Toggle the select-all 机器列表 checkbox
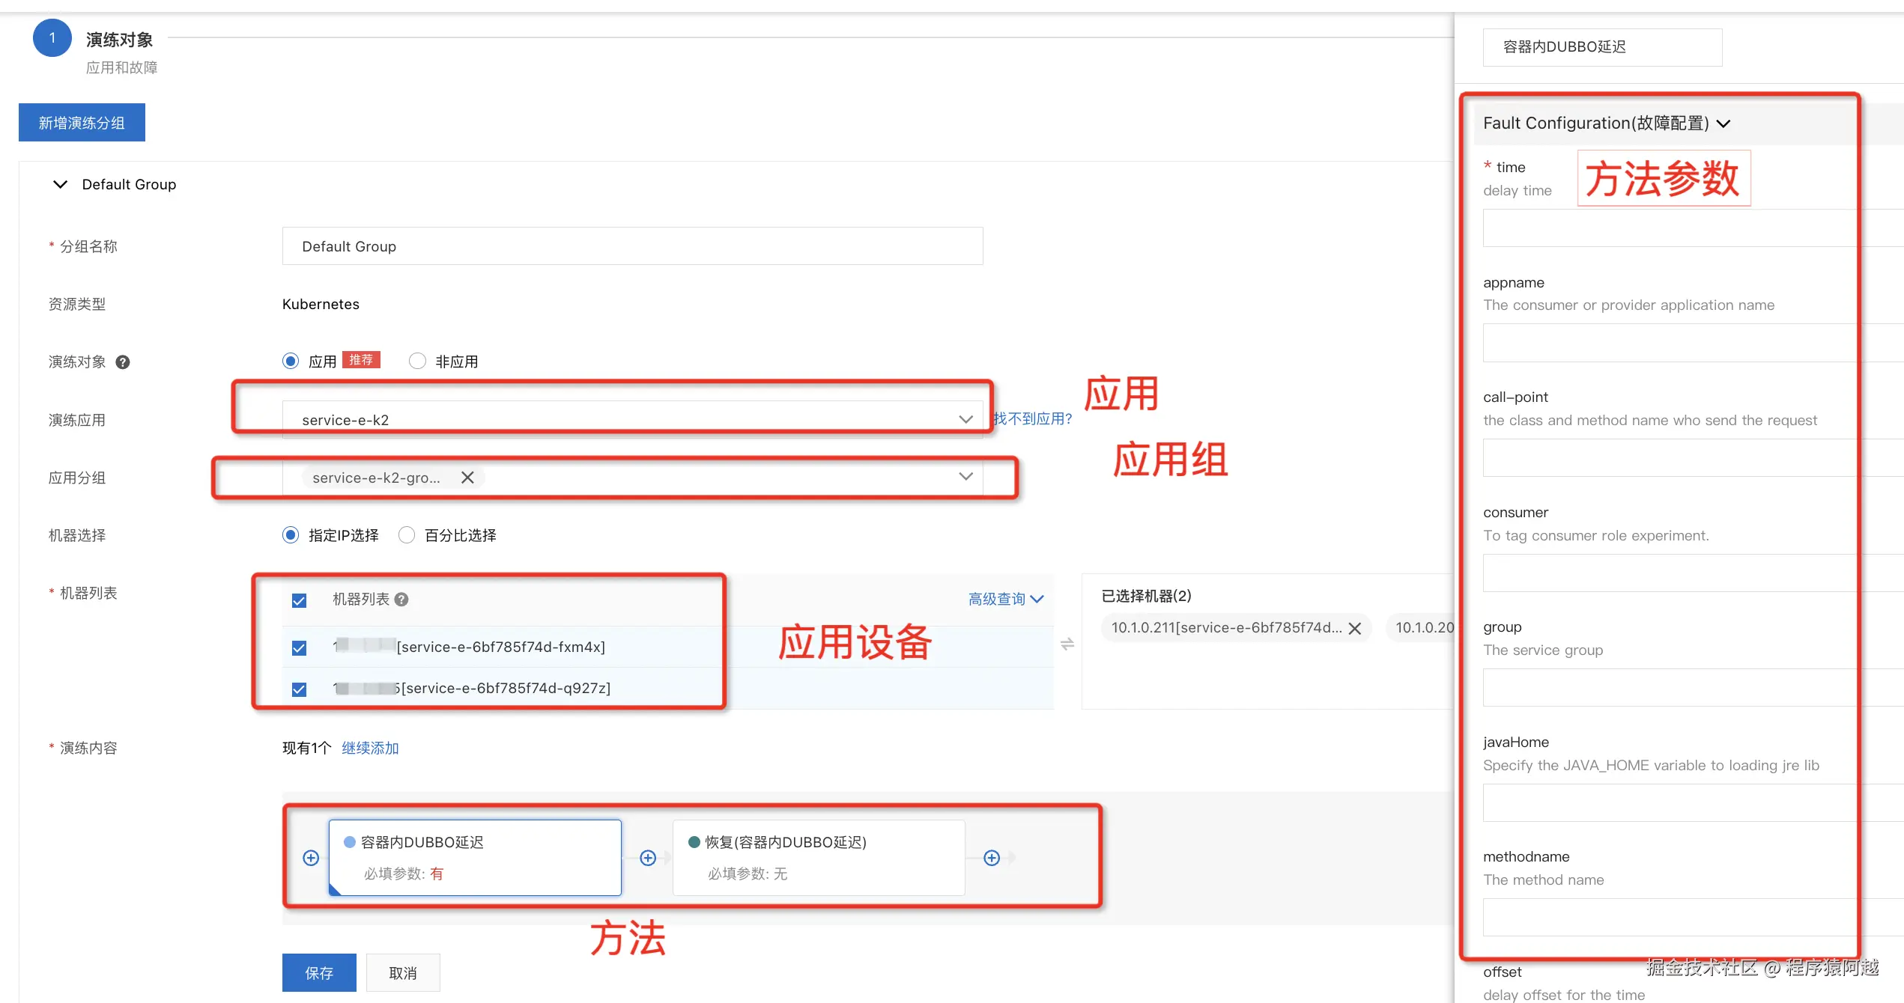 299,600
